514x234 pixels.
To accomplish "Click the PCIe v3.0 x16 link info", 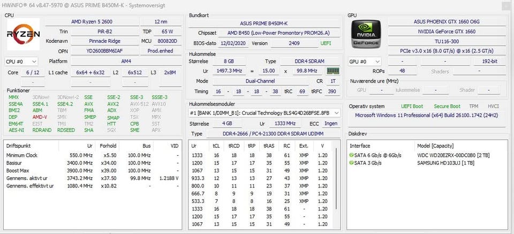I will (447, 51).
